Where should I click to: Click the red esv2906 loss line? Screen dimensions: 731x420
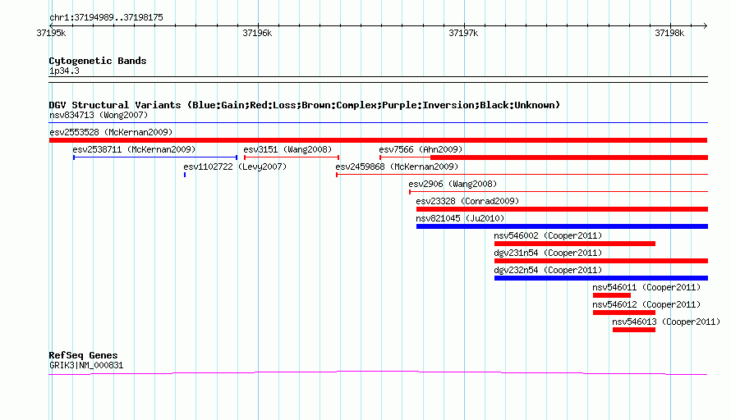click(x=559, y=192)
